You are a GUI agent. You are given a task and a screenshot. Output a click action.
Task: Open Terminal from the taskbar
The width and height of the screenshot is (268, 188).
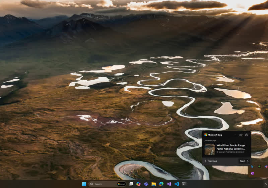click(x=184, y=184)
